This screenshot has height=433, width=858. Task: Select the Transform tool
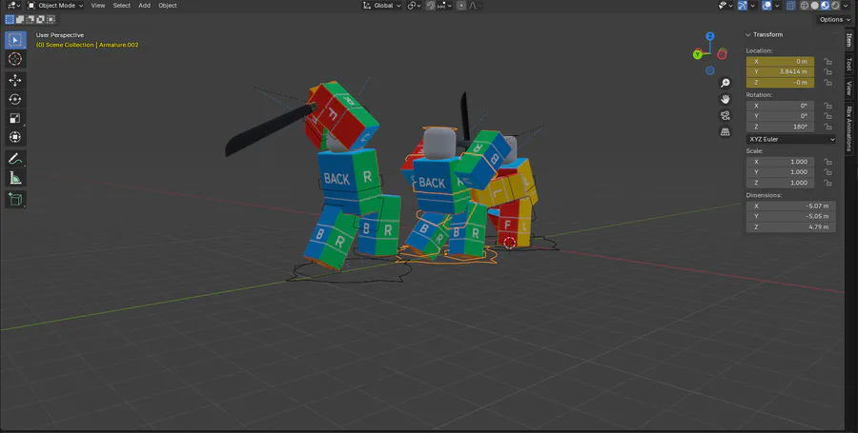[x=15, y=137]
